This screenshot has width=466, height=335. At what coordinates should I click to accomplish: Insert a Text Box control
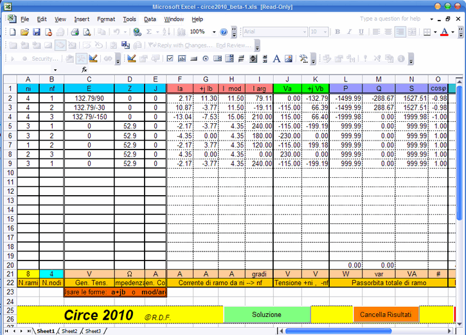(182, 58)
